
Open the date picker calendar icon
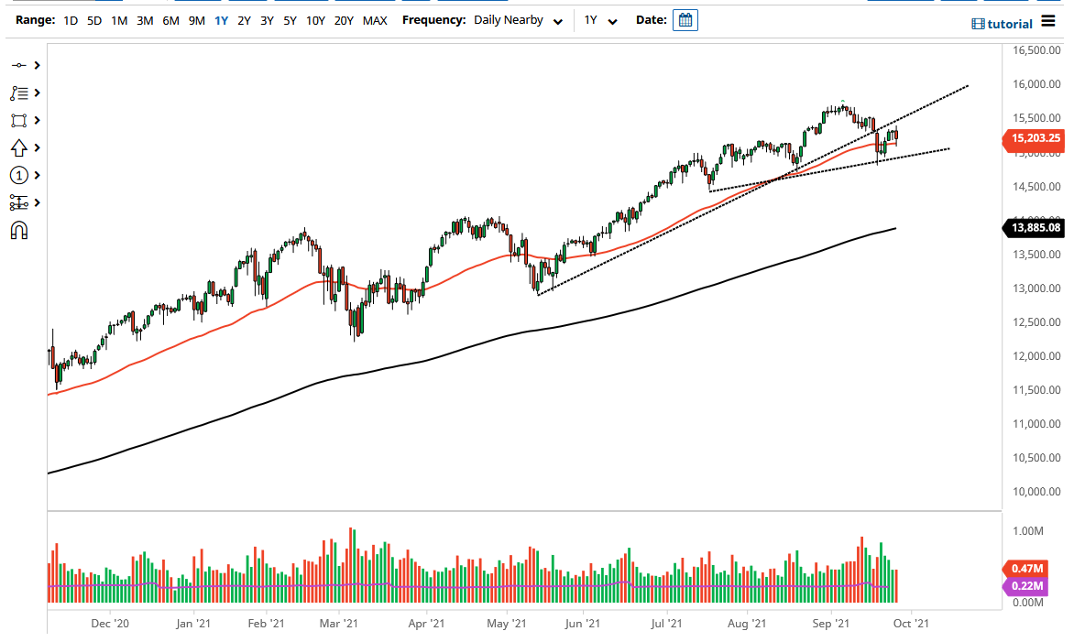pyautogui.click(x=685, y=19)
